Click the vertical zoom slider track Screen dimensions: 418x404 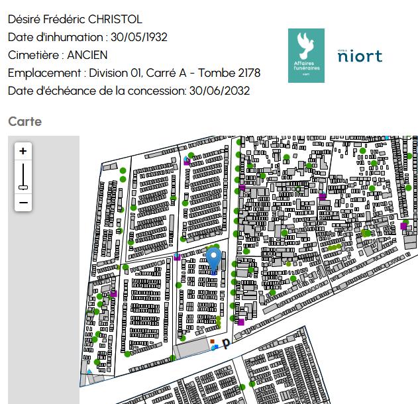coord(23,174)
